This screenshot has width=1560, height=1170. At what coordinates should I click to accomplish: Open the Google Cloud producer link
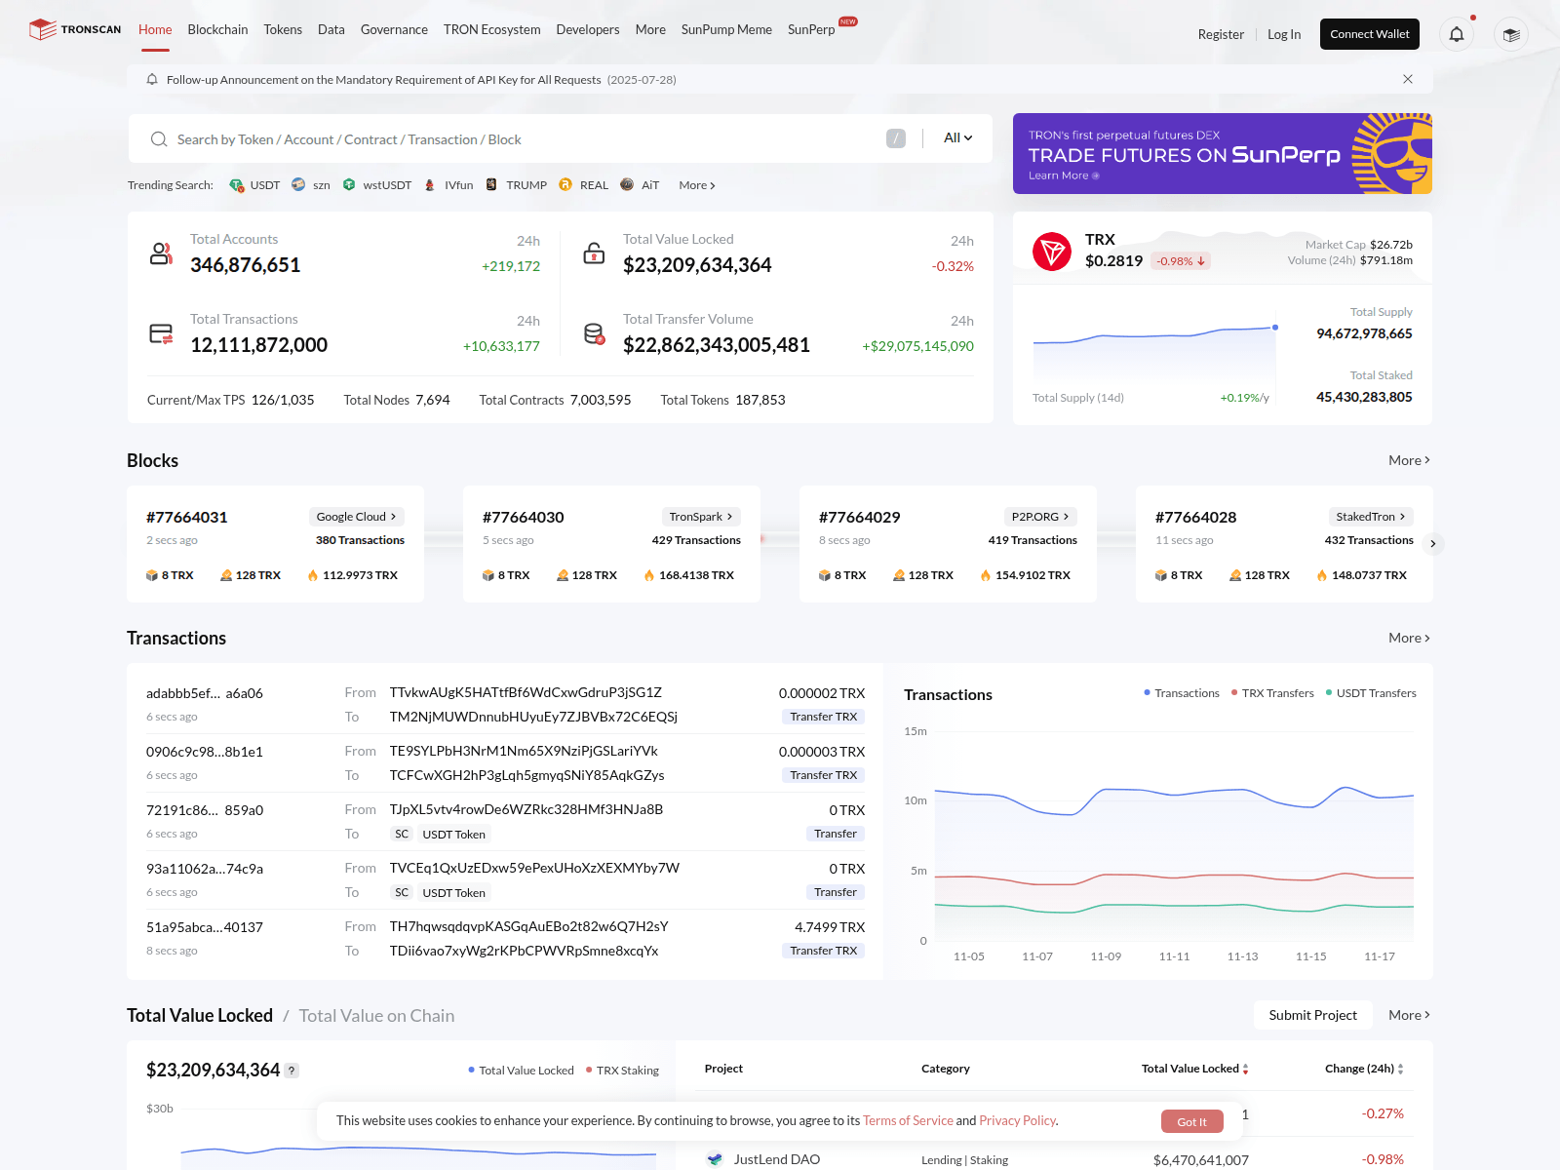point(356,517)
